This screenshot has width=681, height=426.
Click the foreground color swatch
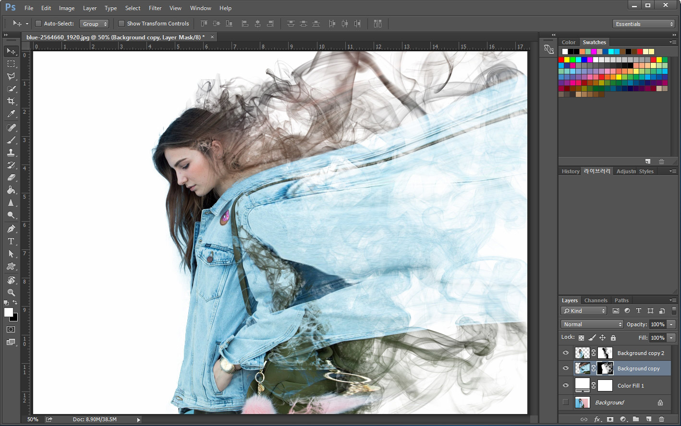(x=9, y=312)
